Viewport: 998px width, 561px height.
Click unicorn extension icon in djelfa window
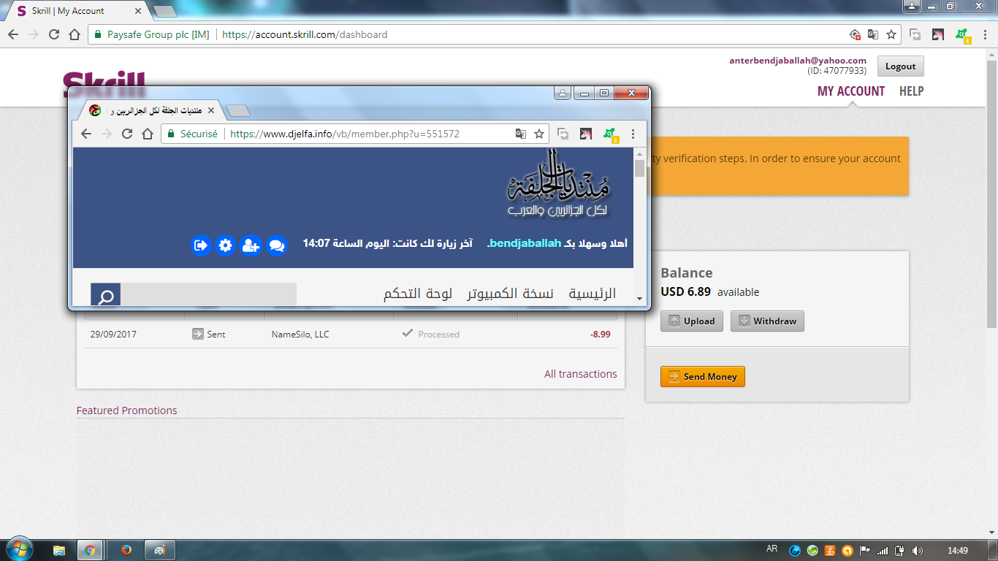point(586,134)
